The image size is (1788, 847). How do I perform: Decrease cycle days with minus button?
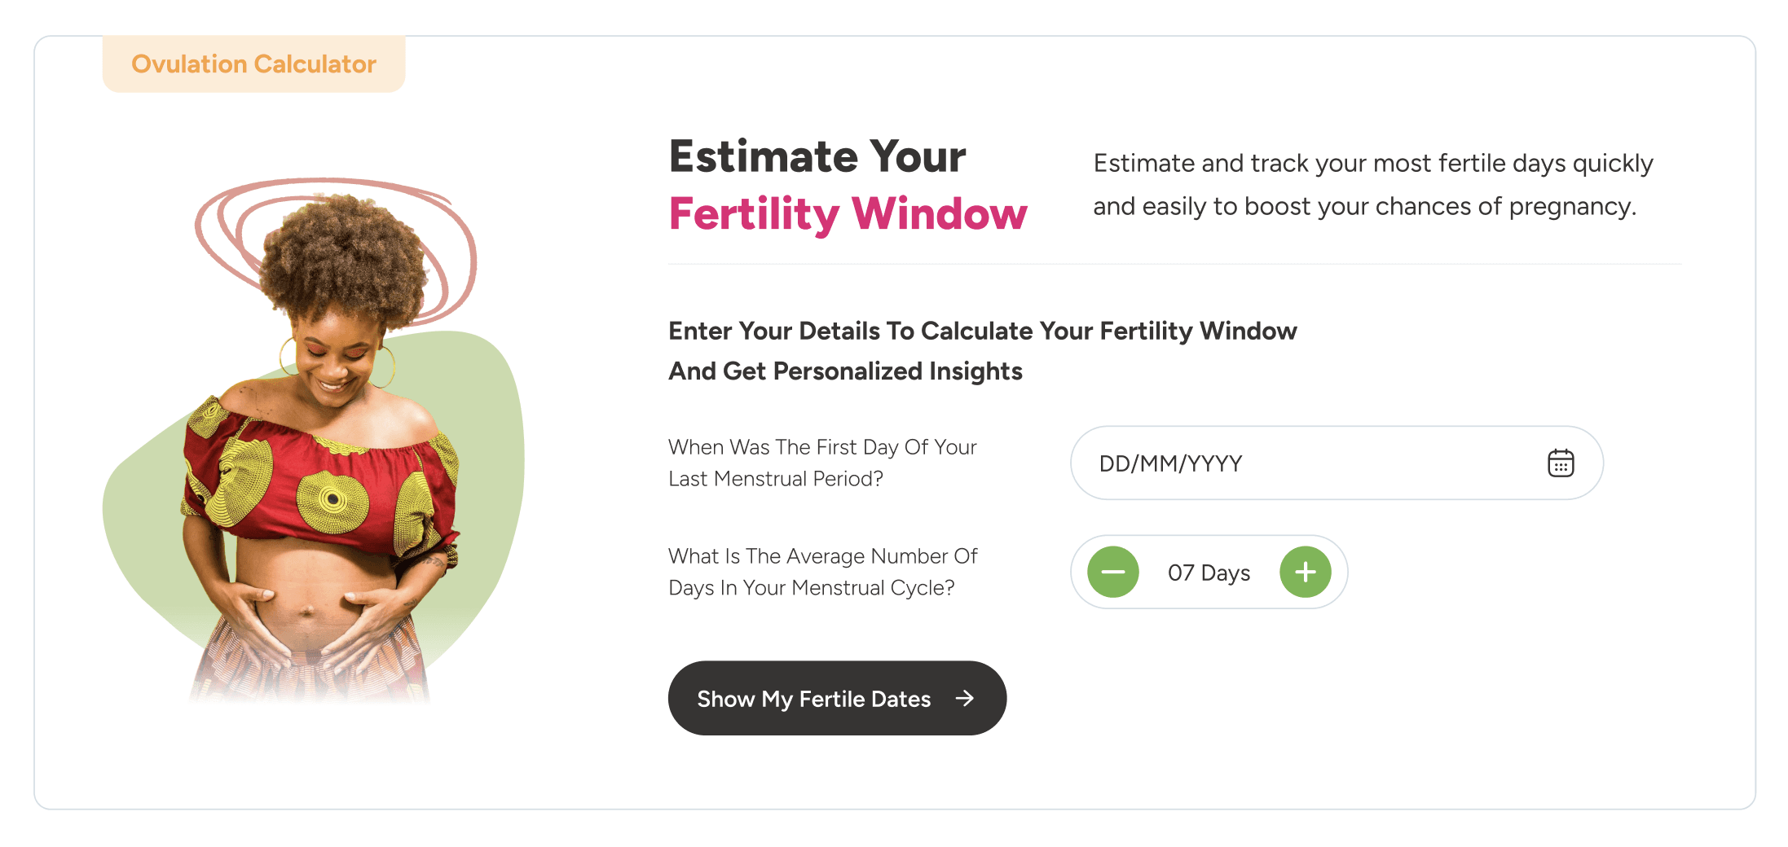click(1113, 572)
